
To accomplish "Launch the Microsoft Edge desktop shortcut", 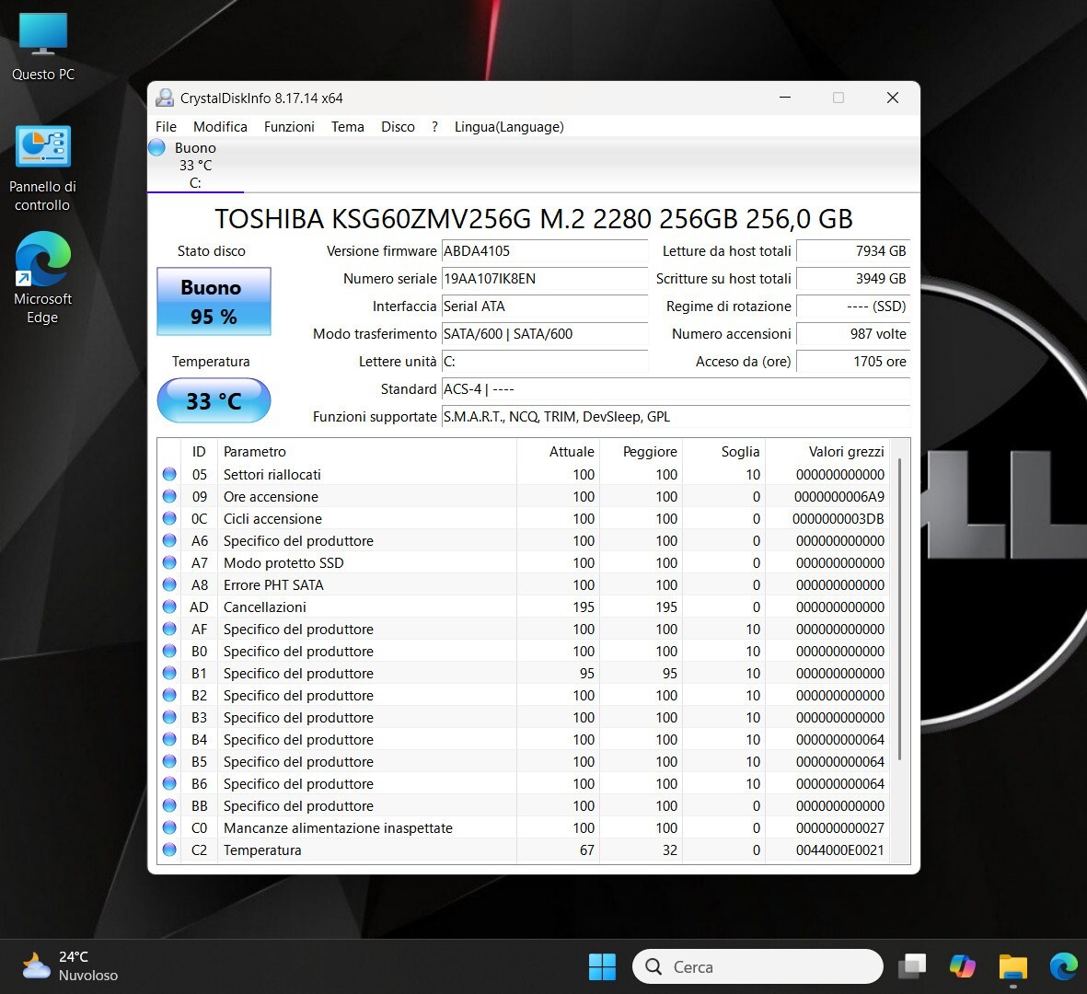I will pyautogui.click(x=42, y=278).
